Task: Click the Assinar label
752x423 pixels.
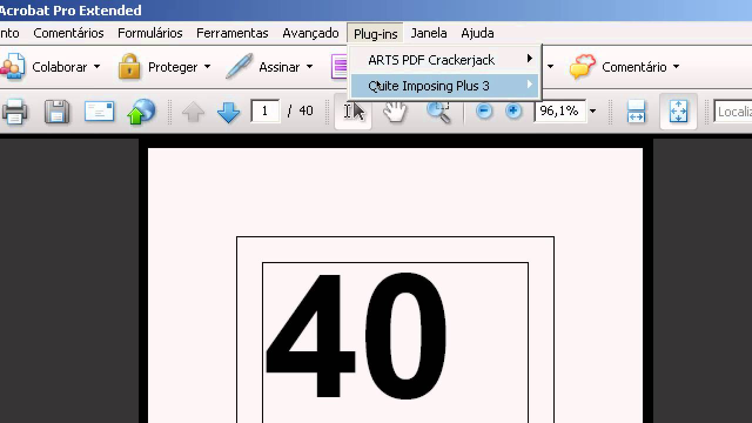Action: click(279, 67)
